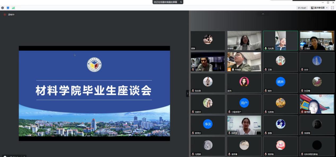Check the green network signal icon

click(13, 8)
